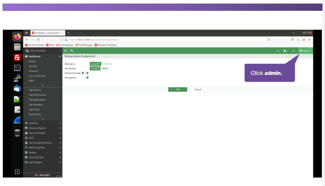Image resolution: width=325 pixels, height=186 pixels.
Task: Expand the User & Authentication menu
Action: pos(43,143)
